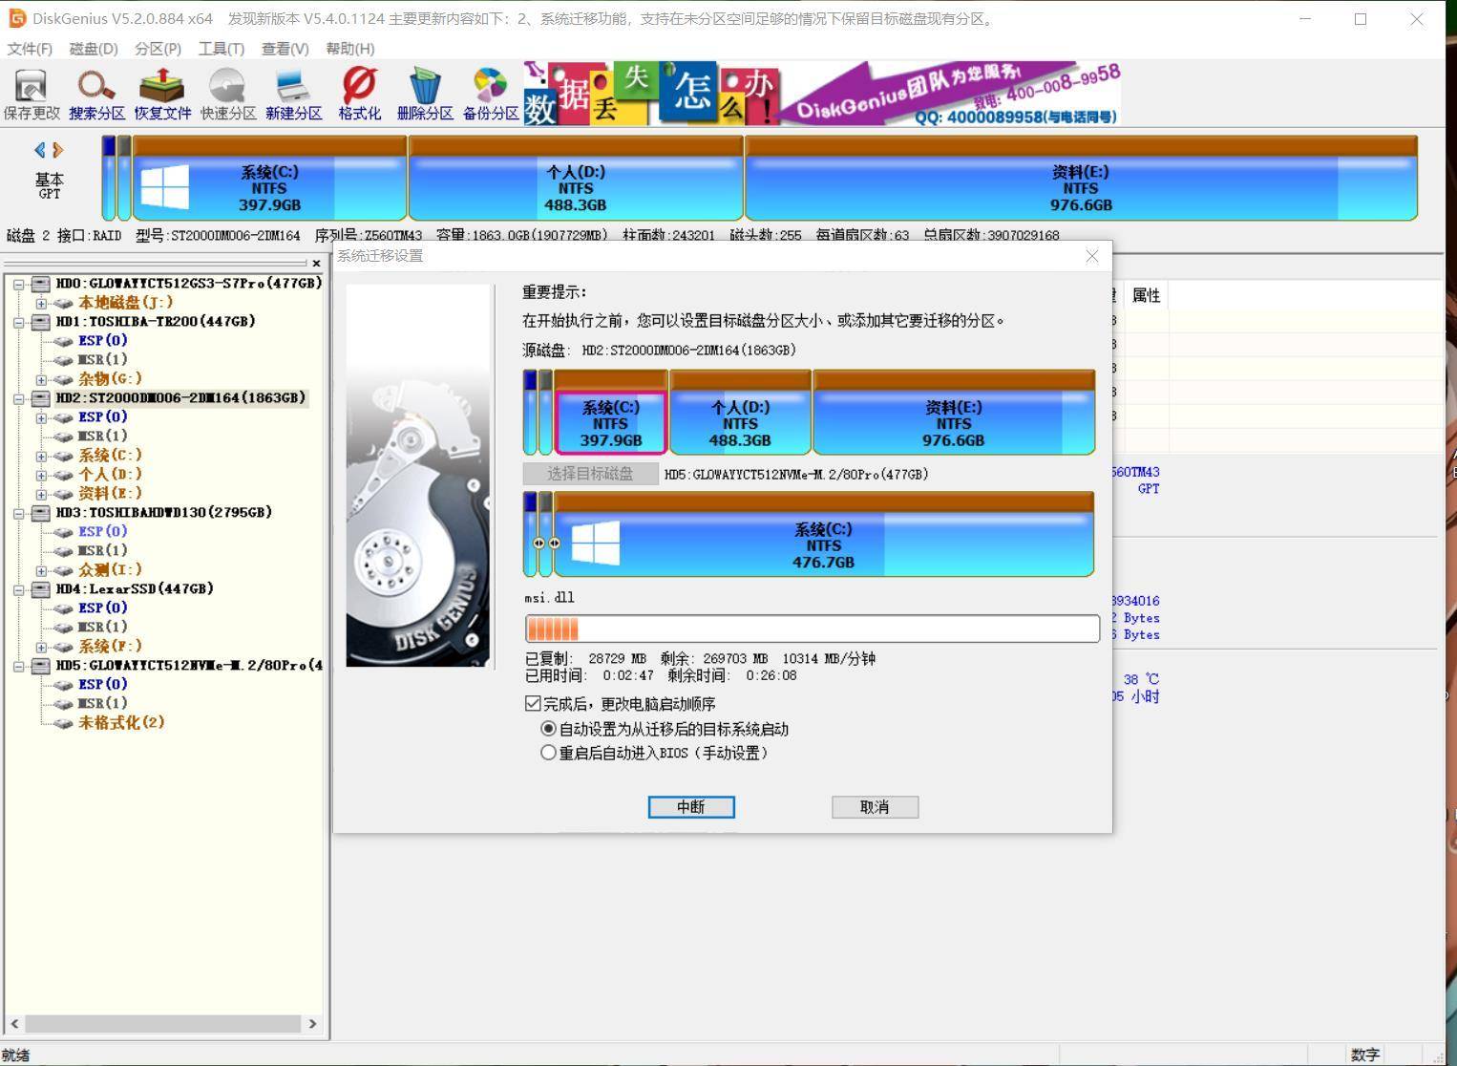The height and width of the screenshot is (1066, 1457).
Task: Open the 备份分区 tool
Action: [x=490, y=91]
